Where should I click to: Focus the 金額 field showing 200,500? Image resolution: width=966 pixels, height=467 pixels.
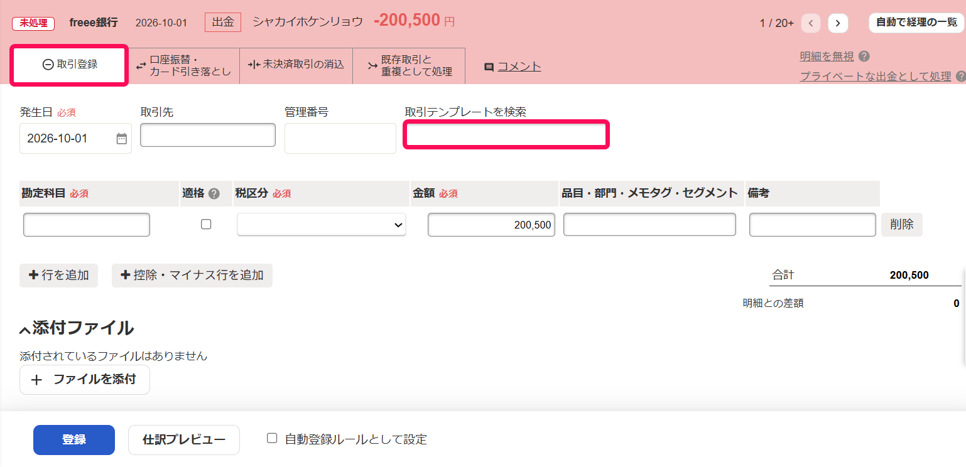[491, 225]
